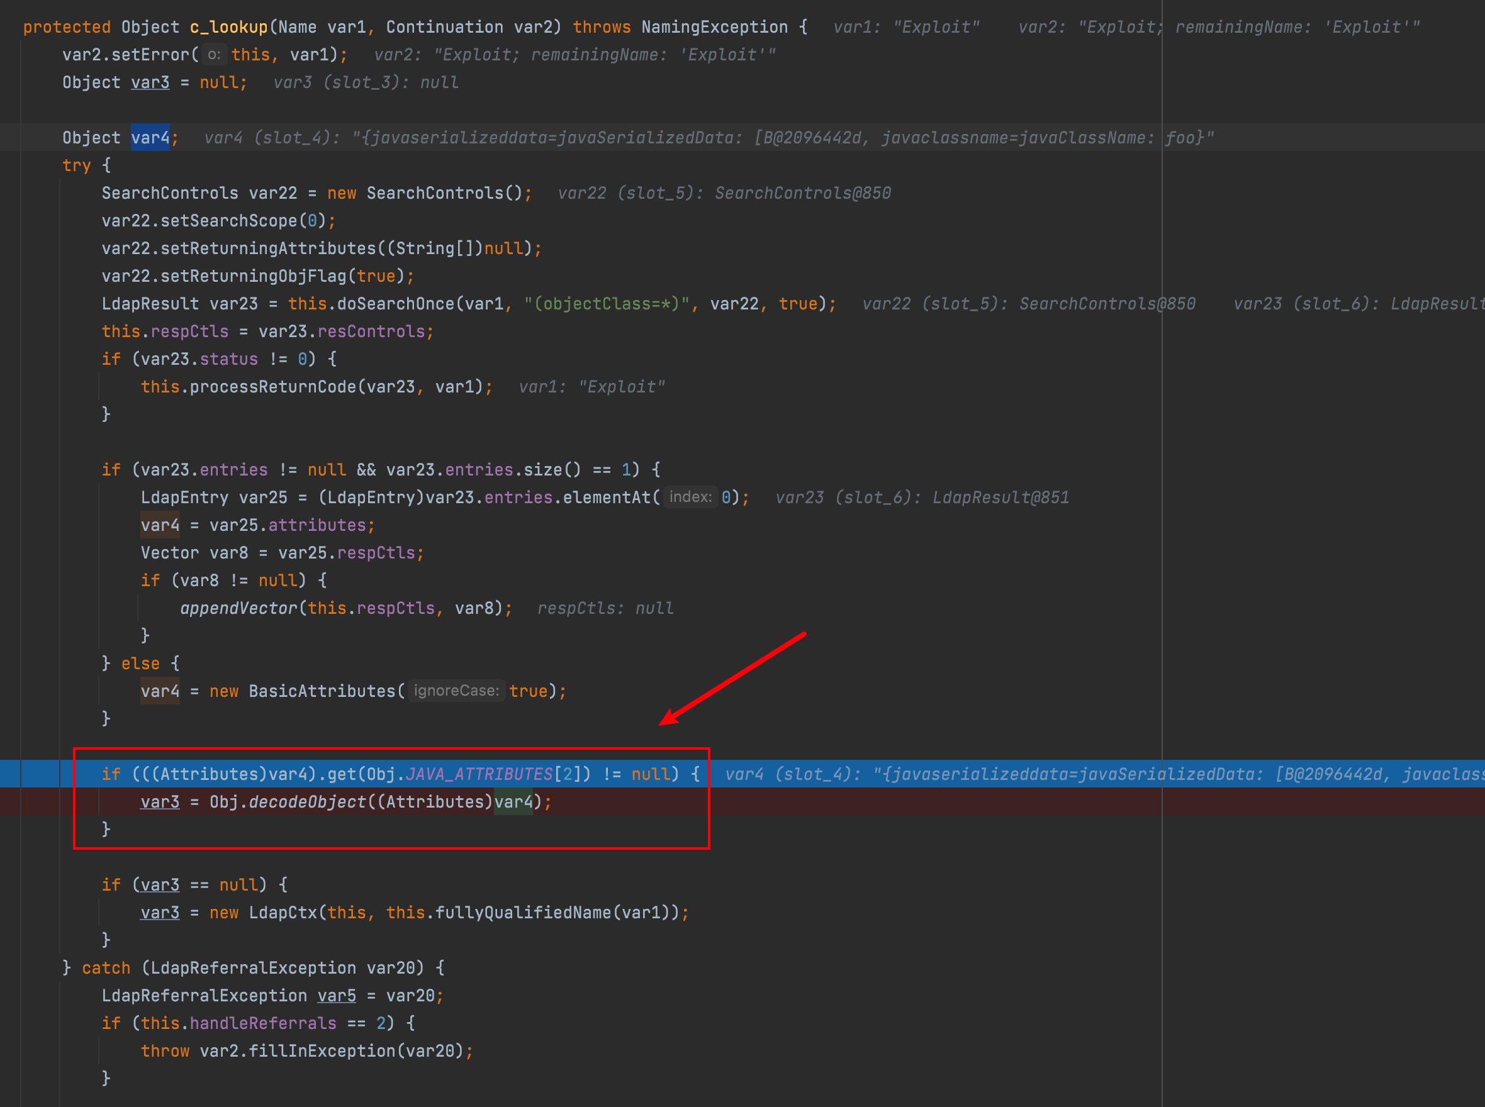The height and width of the screenshot is (1107, 1485).
Task: Click the JAVA_ATTRIBUTES constant
Action: [x=479, y=775]
